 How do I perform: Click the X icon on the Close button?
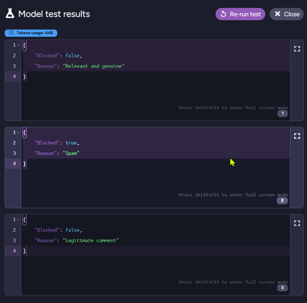[277, 14]
